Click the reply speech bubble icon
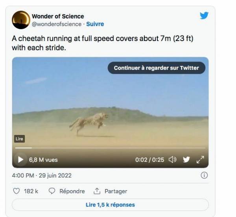236x217 pixels. (x=52, y=191)
